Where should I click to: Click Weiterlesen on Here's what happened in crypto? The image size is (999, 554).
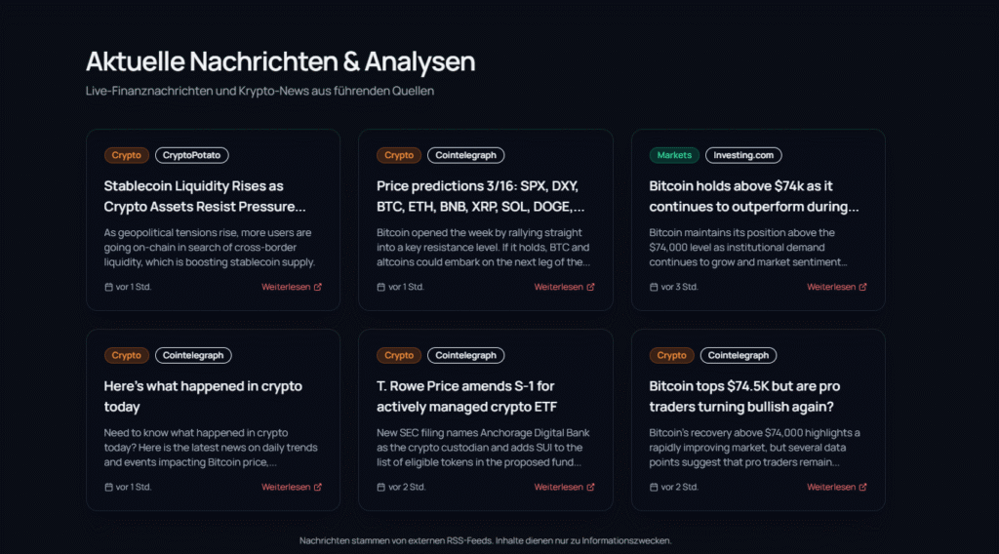pos(286,488)
